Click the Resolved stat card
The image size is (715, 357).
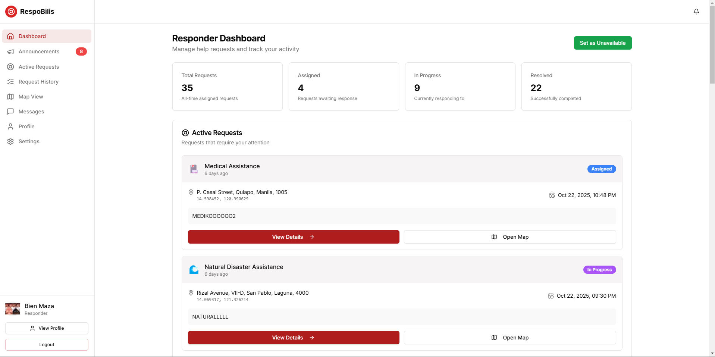tap(576, 87)
